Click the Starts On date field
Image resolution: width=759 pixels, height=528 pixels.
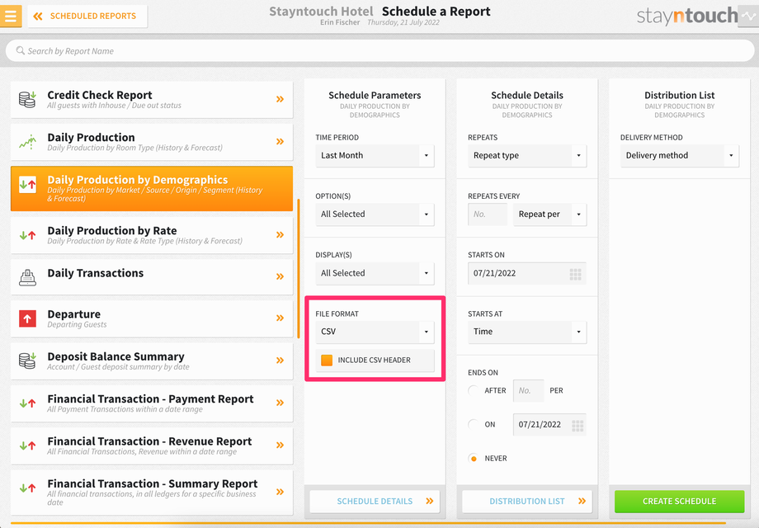click(x=527, y=273)
